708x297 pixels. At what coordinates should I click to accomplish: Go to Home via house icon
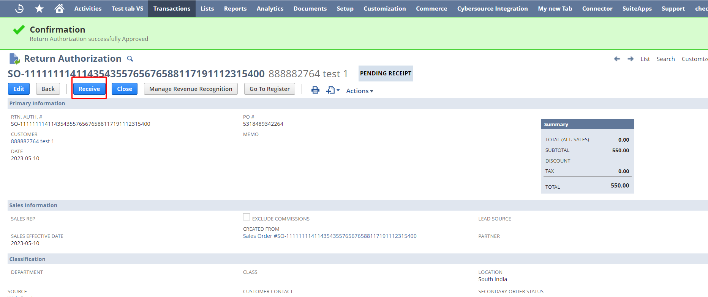pos(59,8)
